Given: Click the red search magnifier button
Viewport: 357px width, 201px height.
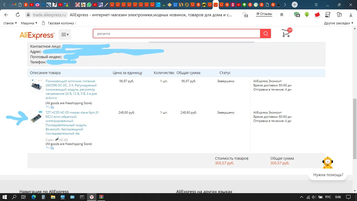Looking at the screenshot, I should (266, 33).
